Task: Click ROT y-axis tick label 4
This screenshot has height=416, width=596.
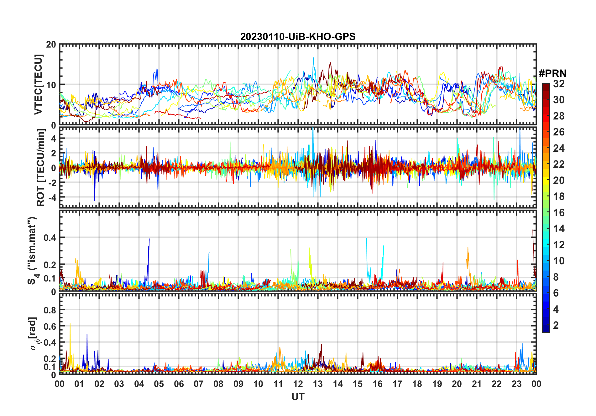Action: pyautogui.click(x=54, y=138)
